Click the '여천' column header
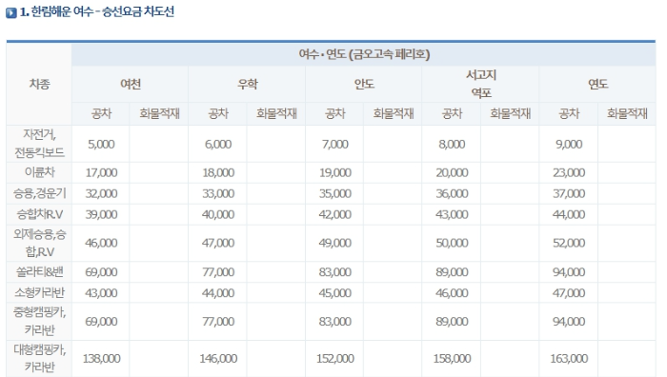The width and height of the screenshot is (667, 377). click(131, 84)
